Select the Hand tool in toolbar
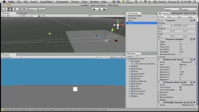The image size is (199, 112). [5, 9]
